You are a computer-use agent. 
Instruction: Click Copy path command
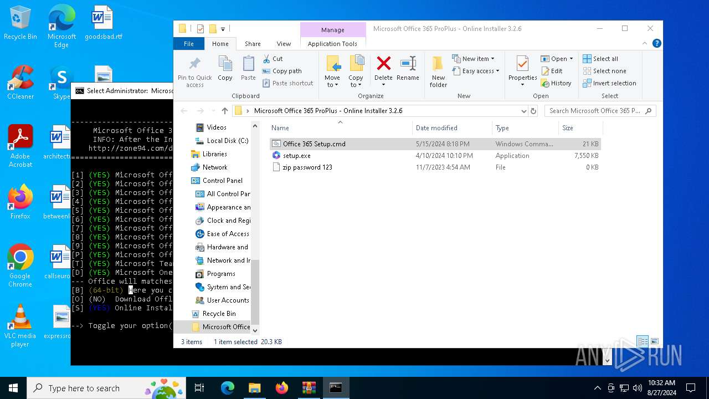282,71
